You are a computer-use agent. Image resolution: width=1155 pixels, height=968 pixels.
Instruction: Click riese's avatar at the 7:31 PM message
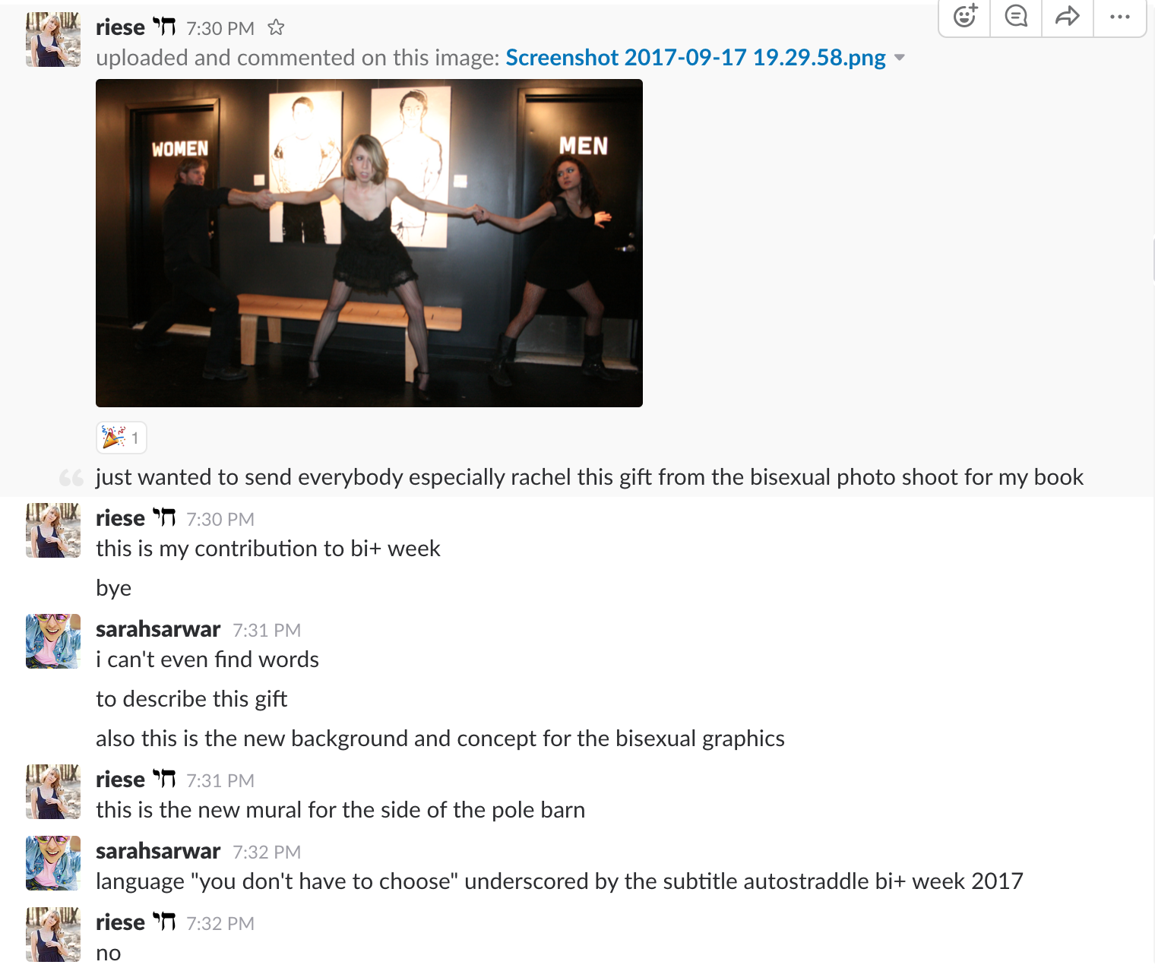[53, 792]
